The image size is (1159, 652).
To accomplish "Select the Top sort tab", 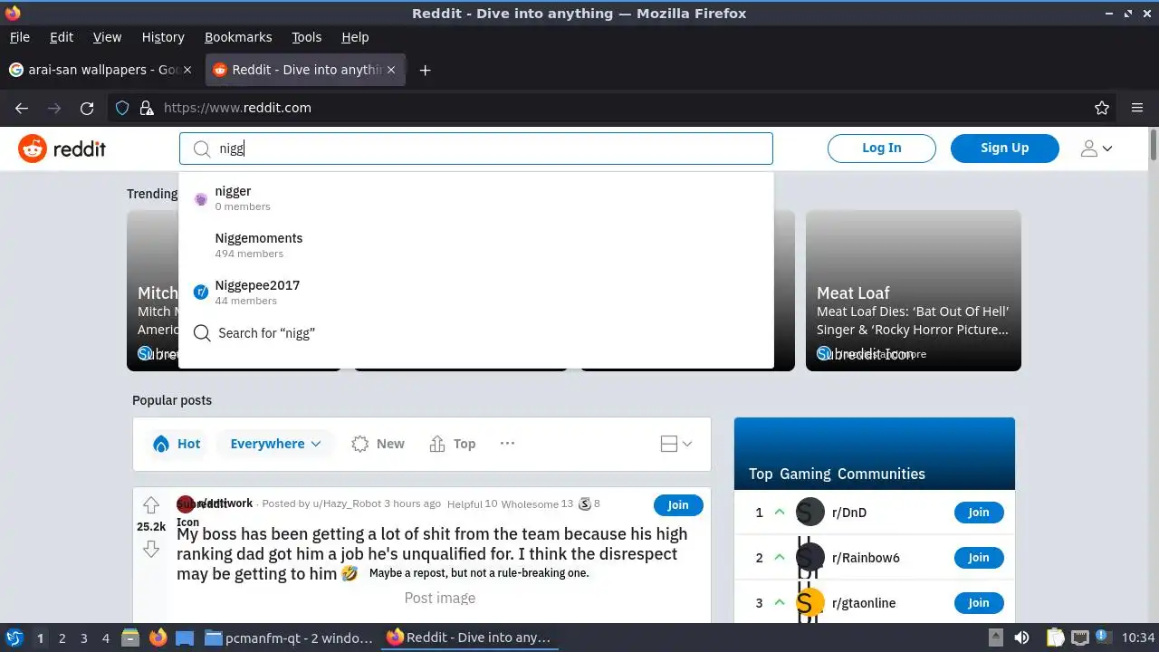I will click(x=453, y=444).
